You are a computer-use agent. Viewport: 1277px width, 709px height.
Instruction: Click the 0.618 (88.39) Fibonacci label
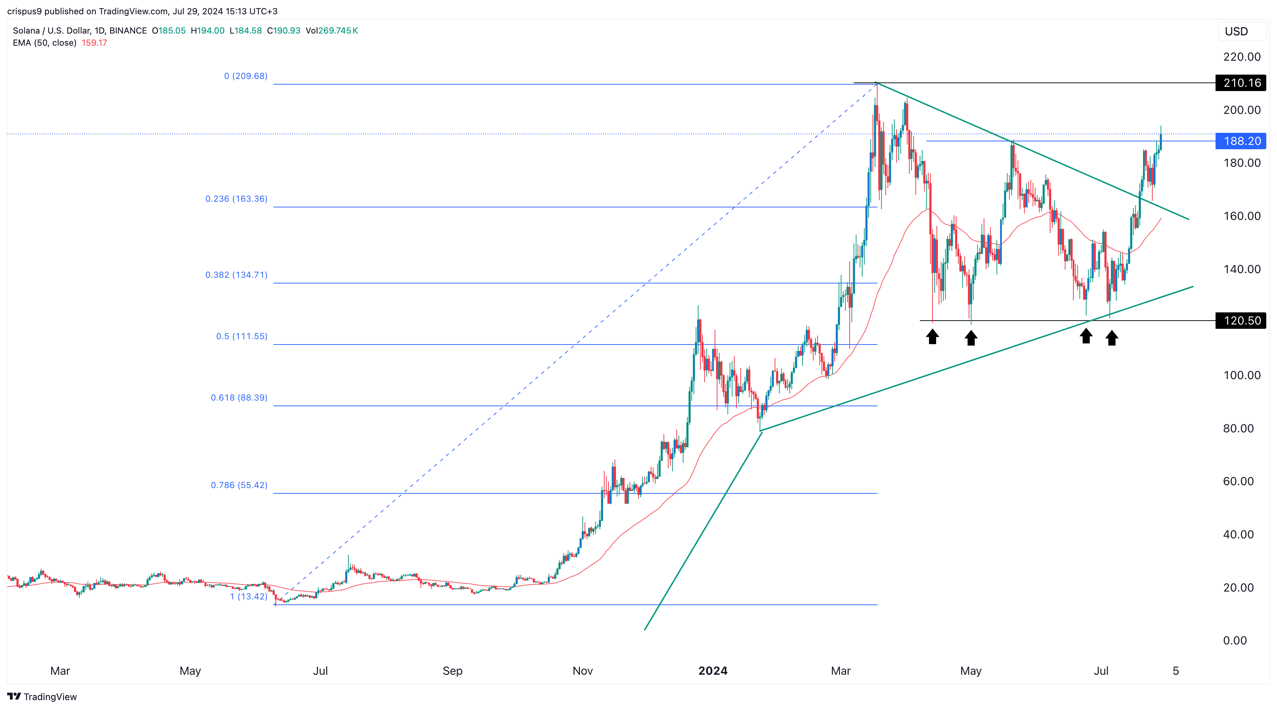point(239,397)
